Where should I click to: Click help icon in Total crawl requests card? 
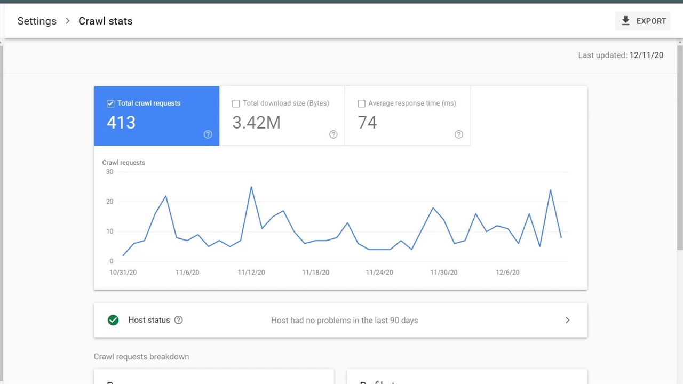tap(208, 134)
